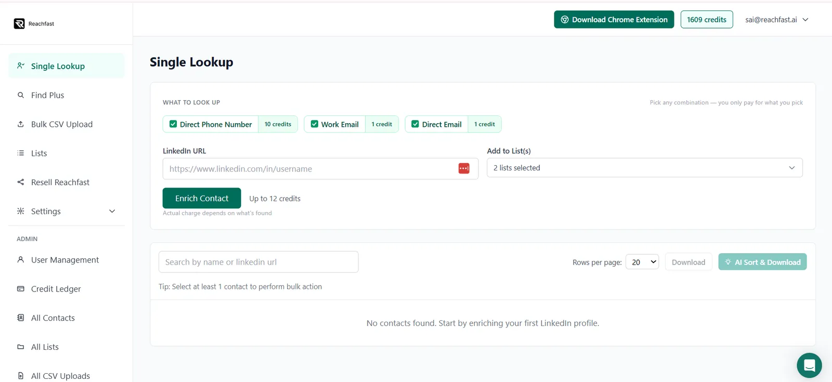Open the sai@reachfast.ai account menu

777,20
